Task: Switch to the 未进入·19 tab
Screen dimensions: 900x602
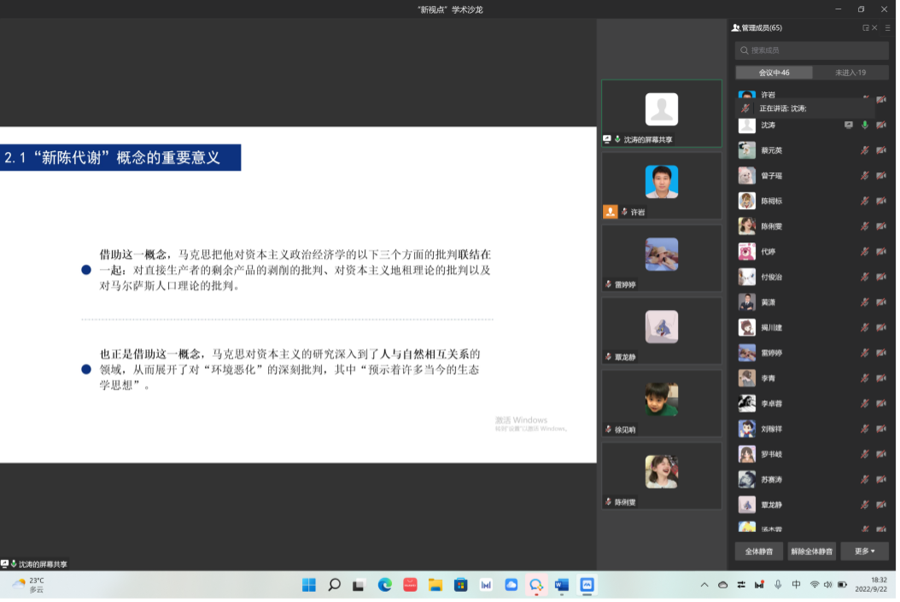Action: pos(850,73)
